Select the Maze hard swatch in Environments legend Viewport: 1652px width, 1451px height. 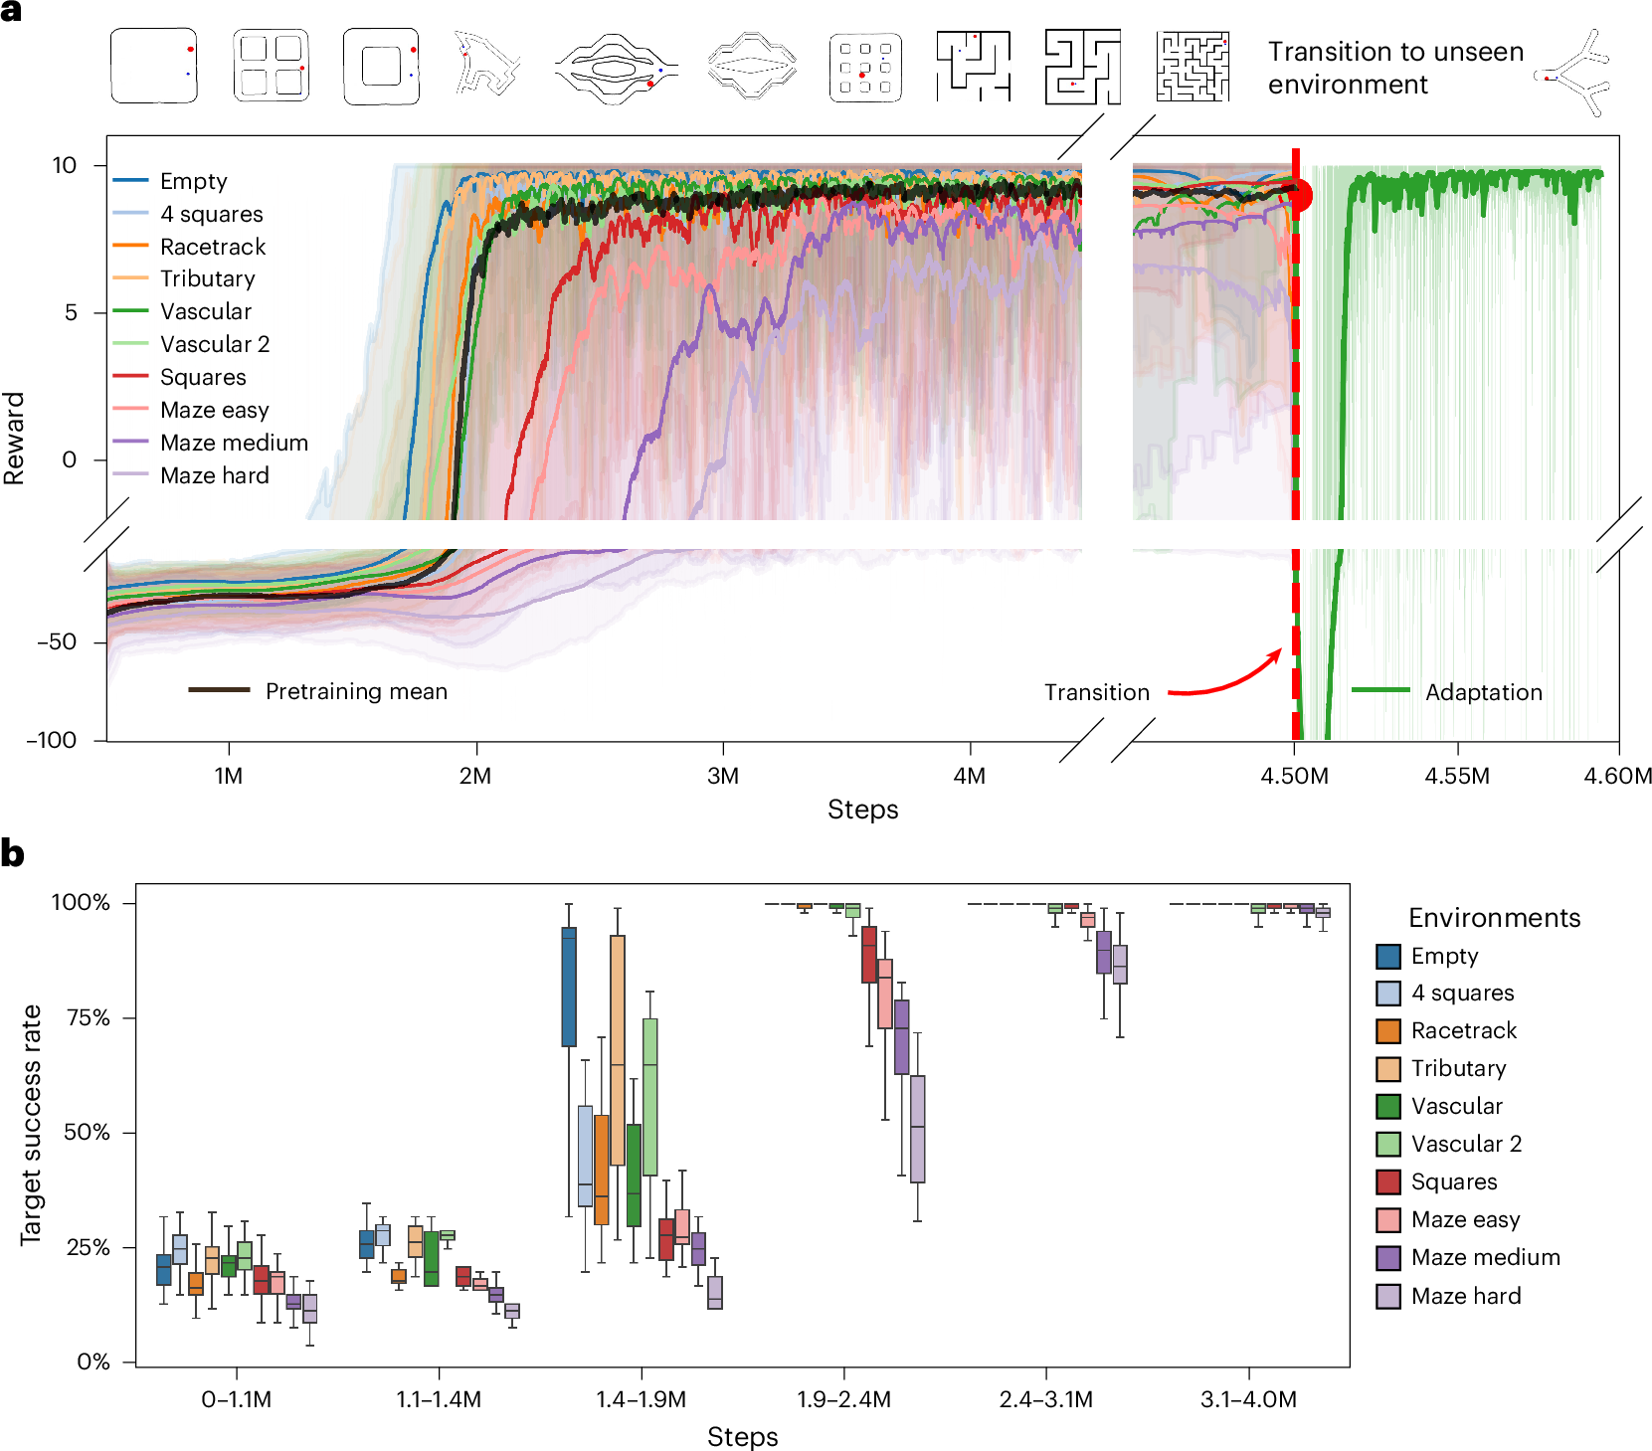click(1388, 1297)
